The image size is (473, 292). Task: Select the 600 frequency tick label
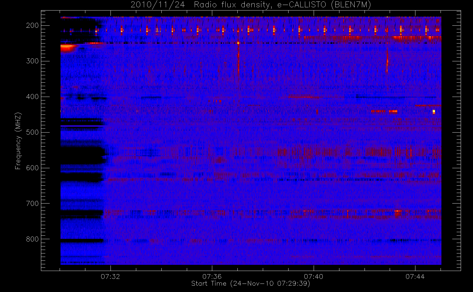click(32, 168)
